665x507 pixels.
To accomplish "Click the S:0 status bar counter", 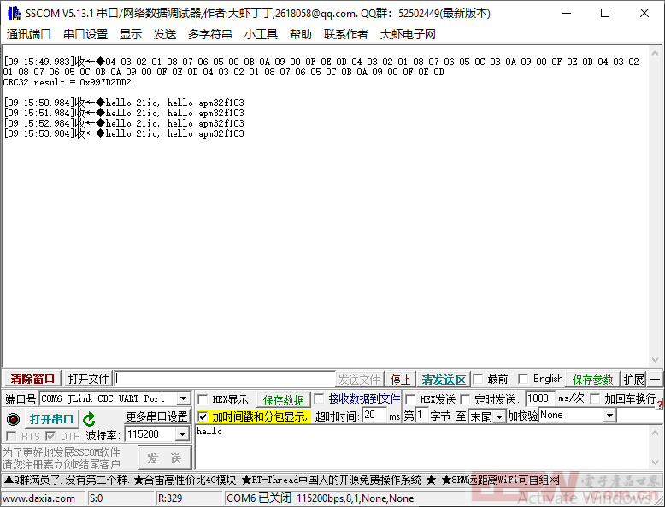I will point(97,498).
